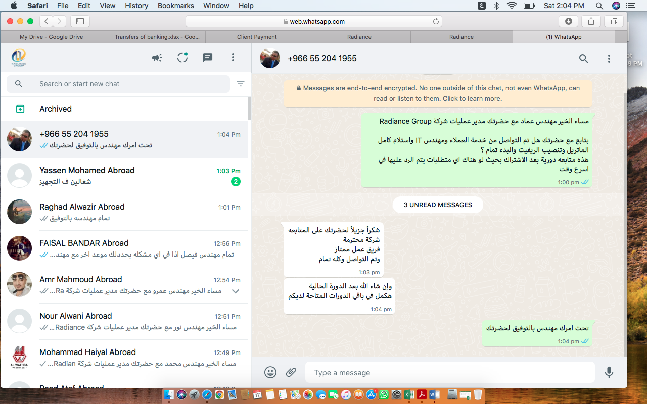Show Safari downloads

click(x=569, y=21)
